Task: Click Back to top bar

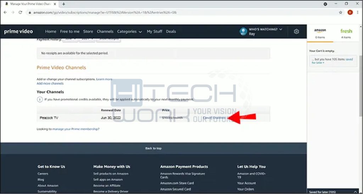Action: pos(153,148)
